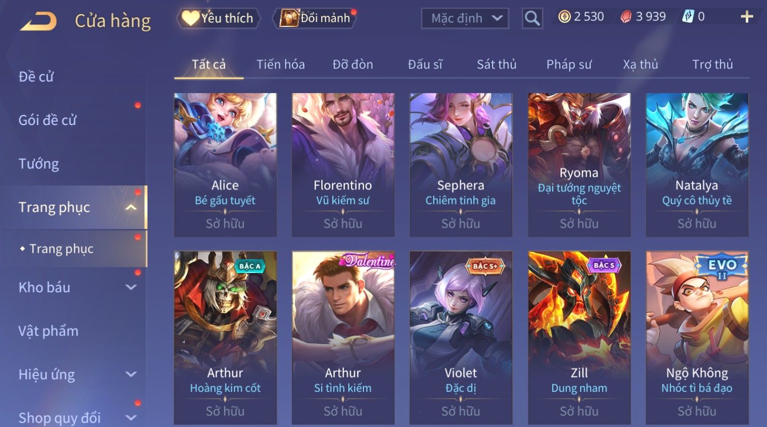The image size is (767, 427).
Task: Switch to the Pháp sư tab
Action: [x=569, y=65]
